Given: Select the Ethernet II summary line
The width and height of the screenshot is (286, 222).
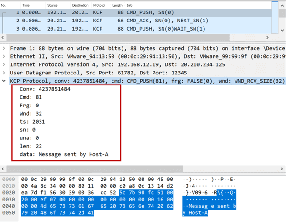Looking at the screenshot, I should [x=147, y=56].
